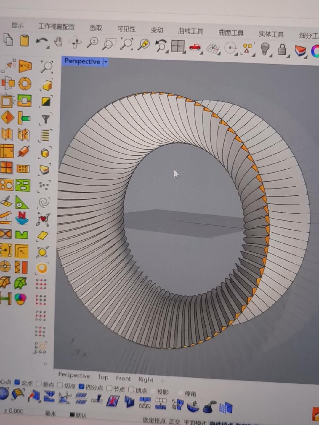Click the orange glowing donut icon
Image resolution: width=319 pixels, height=425 pixels.
pos(42,268)
